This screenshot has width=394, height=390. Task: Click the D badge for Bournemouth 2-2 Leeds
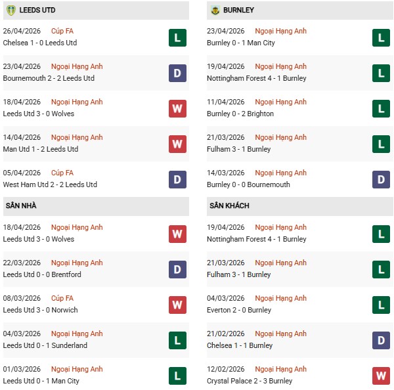pos(177,73)
